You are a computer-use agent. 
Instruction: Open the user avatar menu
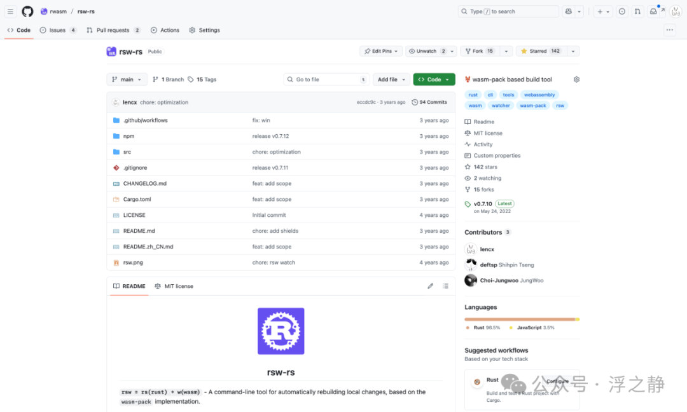click(676, 11)
